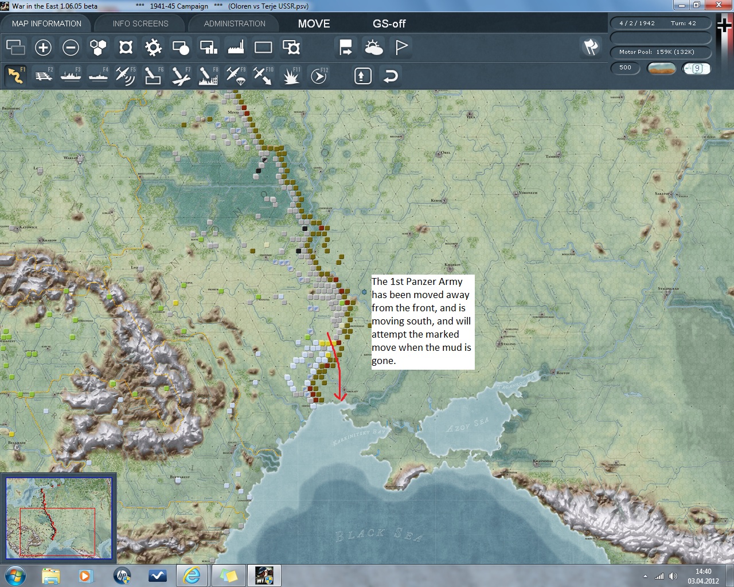This screenshot has width=734, height=587.
Task: Click the minimap in bottom-left corner
Action: point(58,518)
